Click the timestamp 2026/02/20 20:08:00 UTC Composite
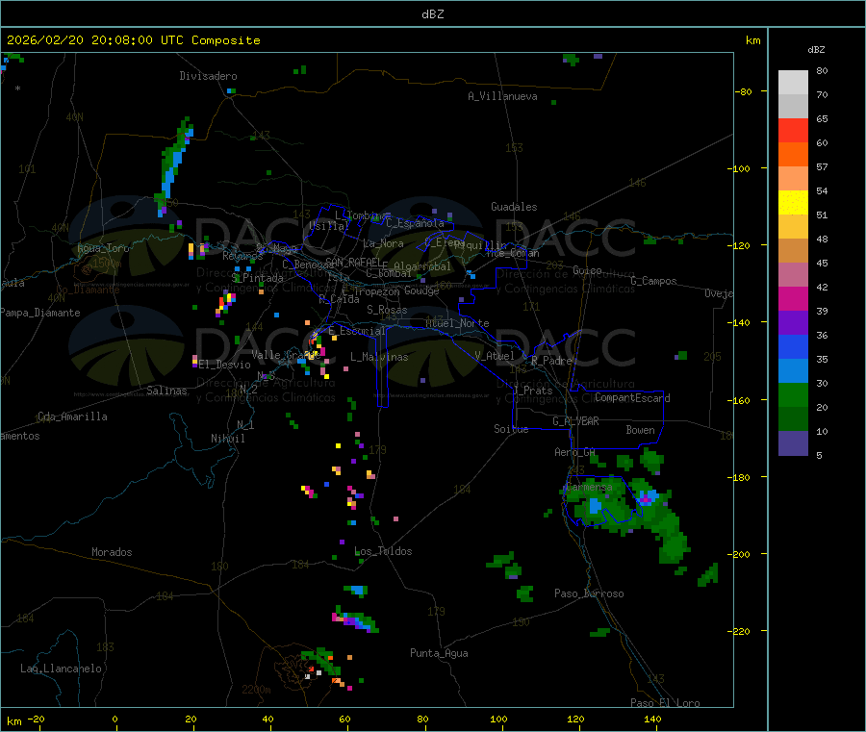Viewport: 866px width, 732px height. [133, 40]
